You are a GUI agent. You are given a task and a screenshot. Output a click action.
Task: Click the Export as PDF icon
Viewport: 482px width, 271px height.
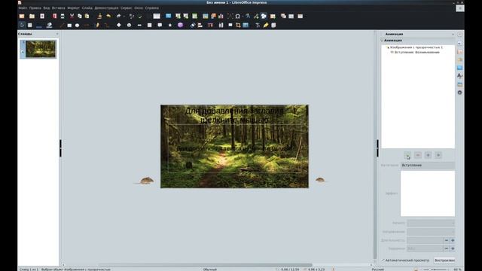coord(55,16)
